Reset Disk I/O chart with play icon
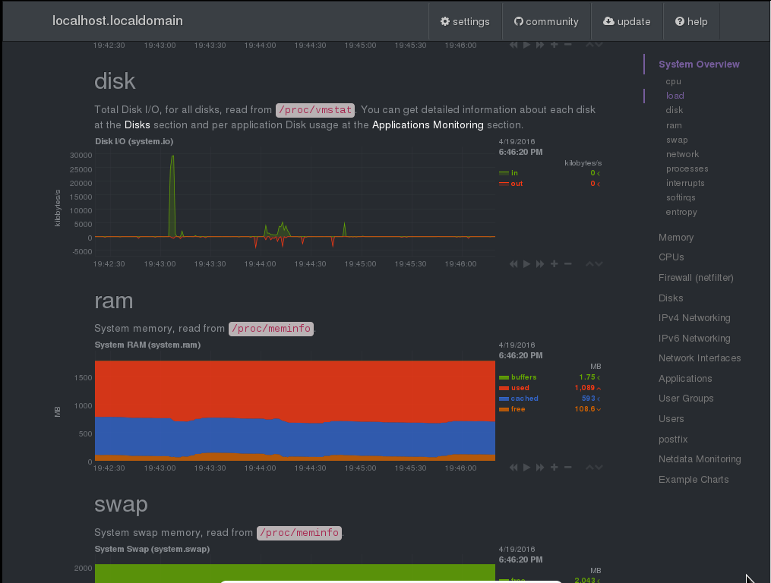Viewport: 771px width, 583px height. (526, 263)
